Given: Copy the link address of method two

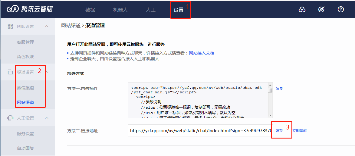Looking at the screenshot, I should pyautogui.click(x=279, y=130).
